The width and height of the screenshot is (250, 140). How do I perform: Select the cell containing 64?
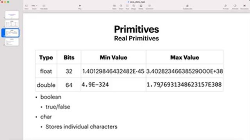point(69,85)
